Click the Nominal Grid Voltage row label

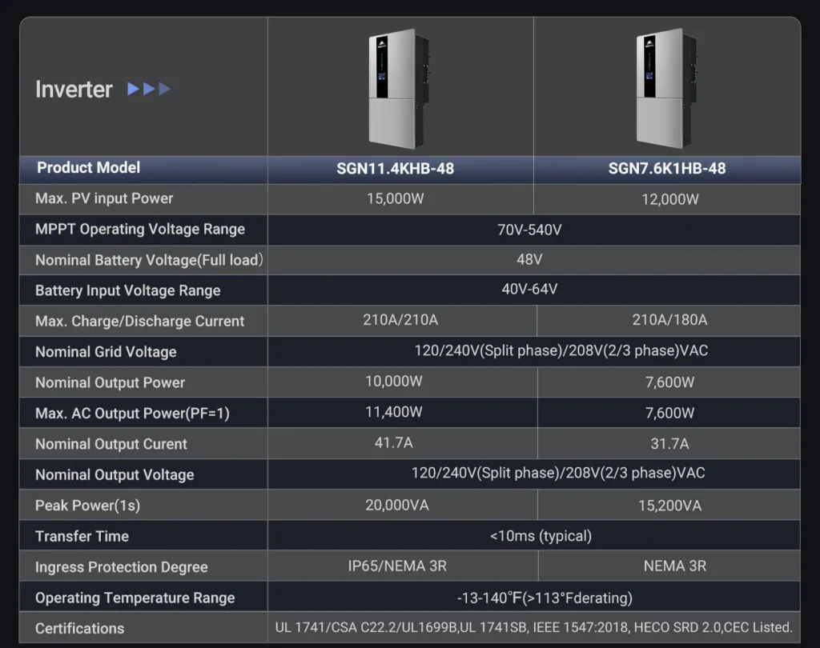(x=106, y=352)
